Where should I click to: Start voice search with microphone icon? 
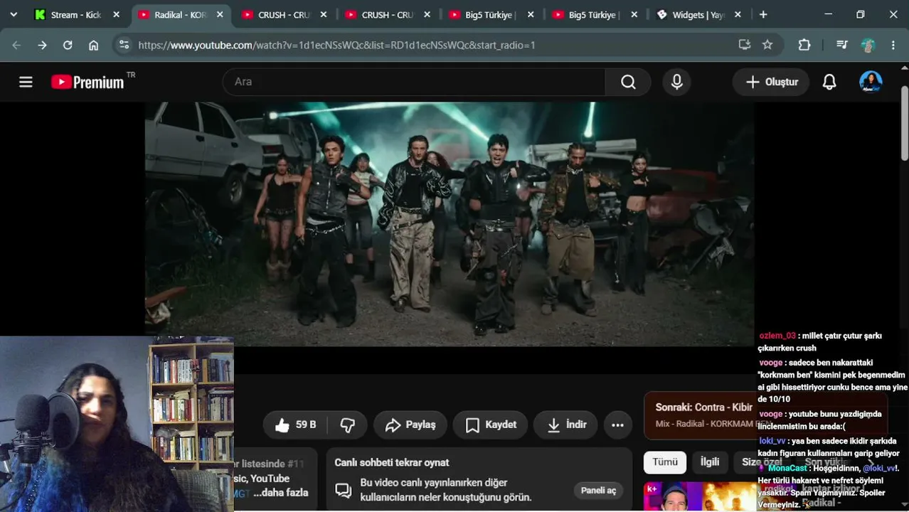(x=676, y=82)
